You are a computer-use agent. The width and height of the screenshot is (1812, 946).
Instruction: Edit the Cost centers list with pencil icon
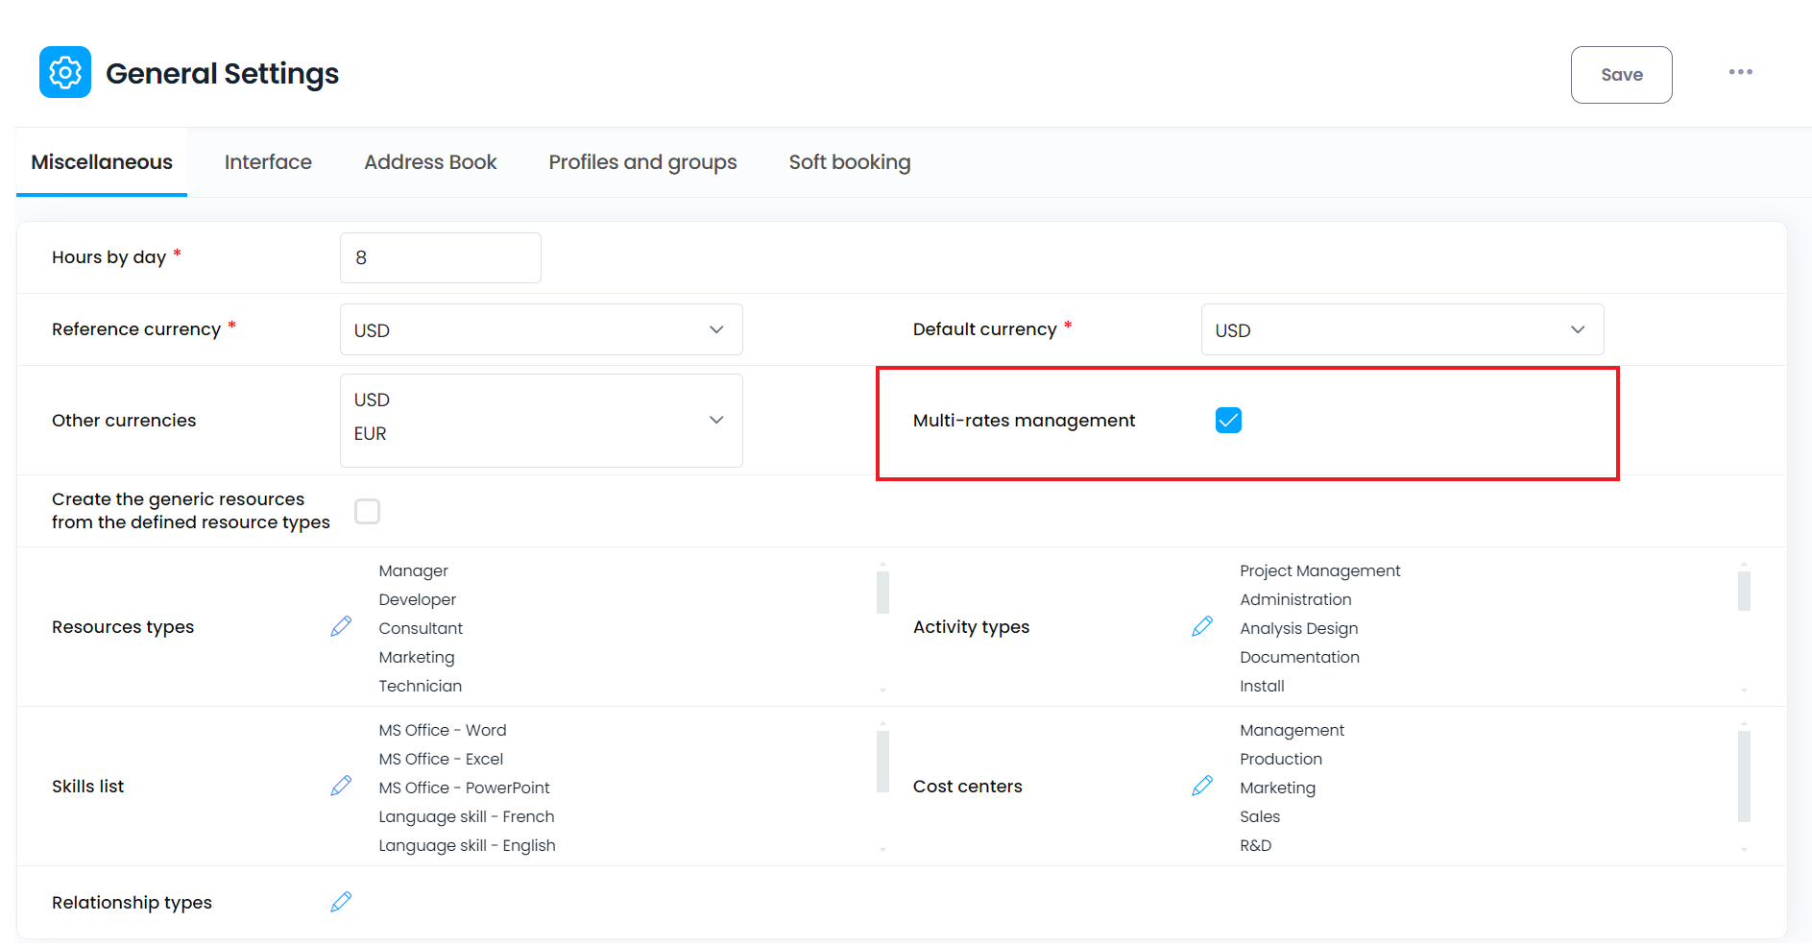[x=1202, y=786]
